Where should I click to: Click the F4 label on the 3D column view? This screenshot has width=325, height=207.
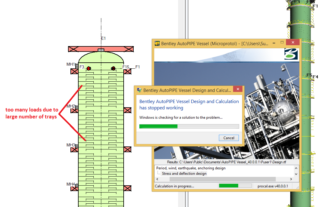click(x=315, y=77)
